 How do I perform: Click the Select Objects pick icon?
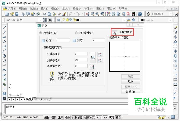(x=114, y=32)
